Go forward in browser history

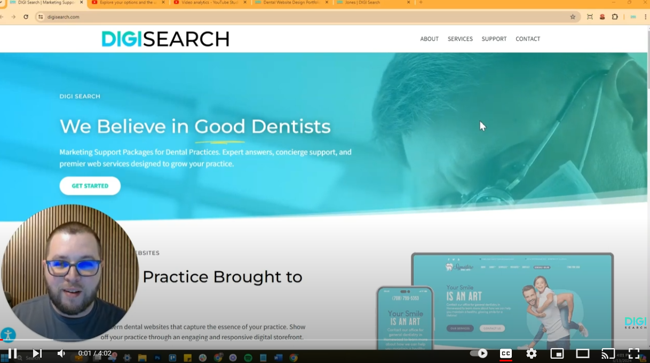tap(13, 17)
